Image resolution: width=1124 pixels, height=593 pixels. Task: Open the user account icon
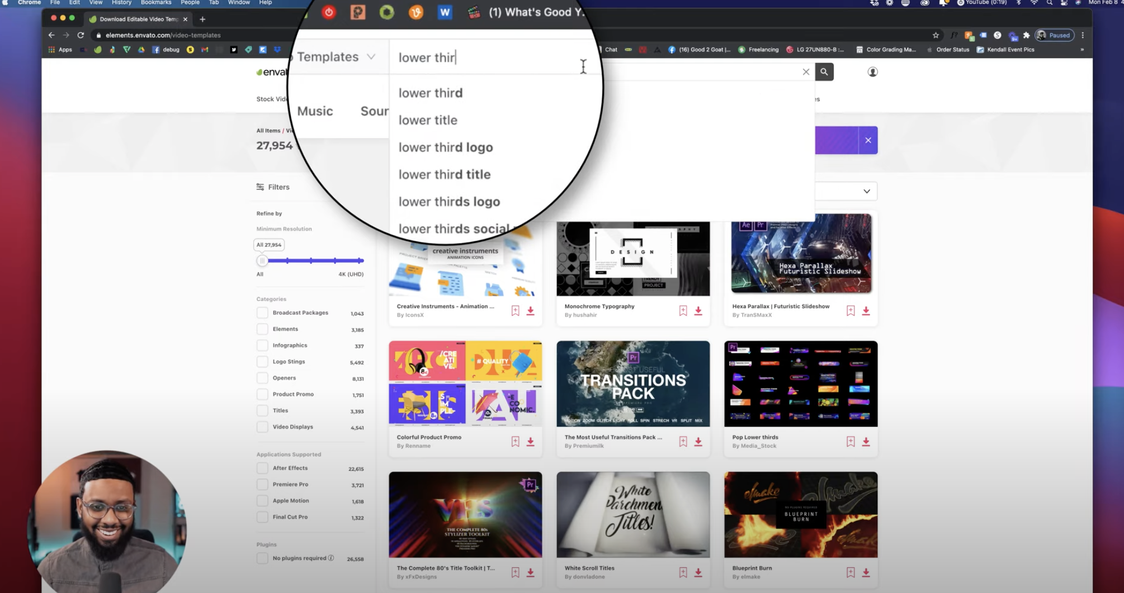(872, 71)
